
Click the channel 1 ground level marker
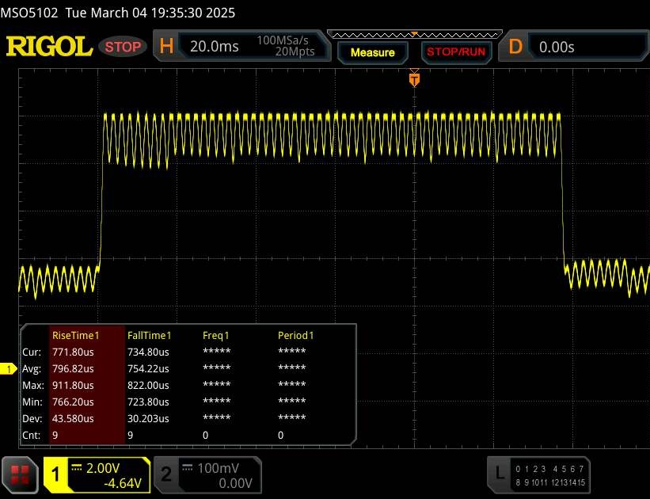(x=10, y=369)
